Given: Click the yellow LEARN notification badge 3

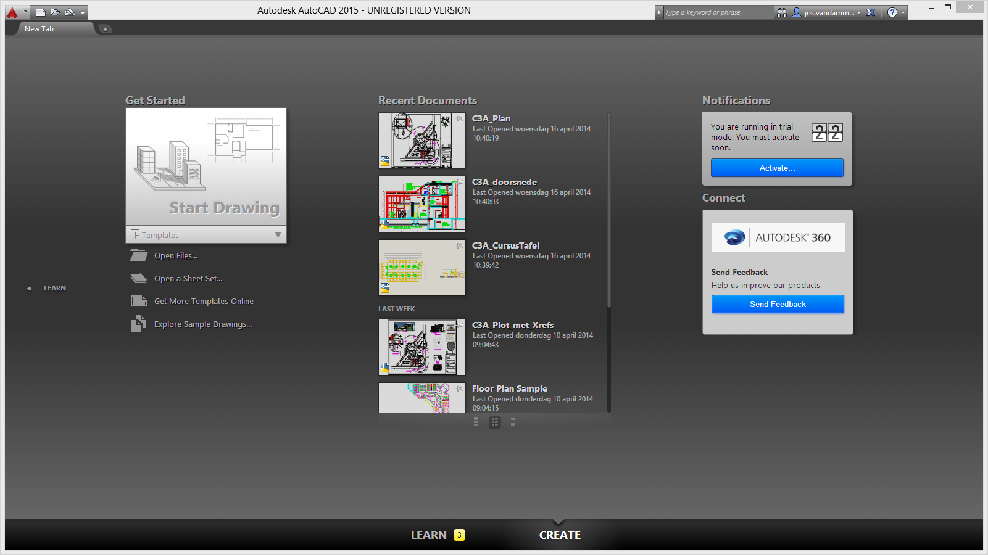Looking at the screenshot, I should click(459, 535).
